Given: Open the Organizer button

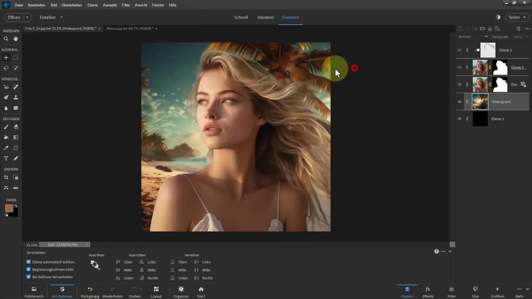Looking at the screenshot, I should (181, 292).
